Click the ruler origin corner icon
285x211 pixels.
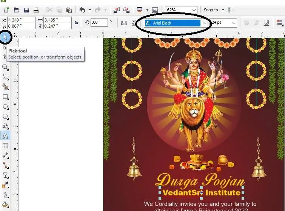[15, 35]
